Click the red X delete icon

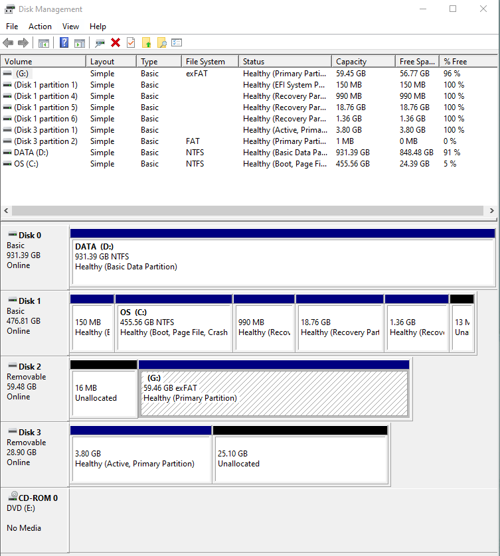tap(116, 43)
